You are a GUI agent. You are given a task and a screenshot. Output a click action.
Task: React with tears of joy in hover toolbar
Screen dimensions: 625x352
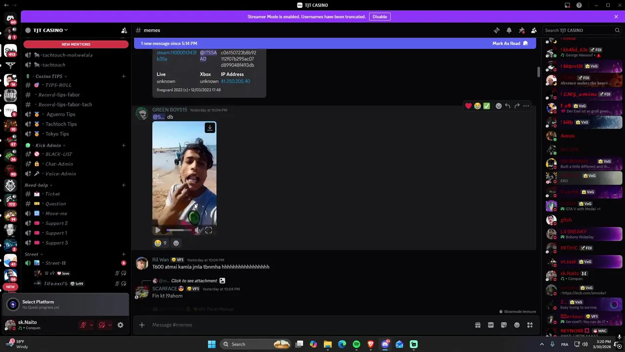click(x=477, y=106)
